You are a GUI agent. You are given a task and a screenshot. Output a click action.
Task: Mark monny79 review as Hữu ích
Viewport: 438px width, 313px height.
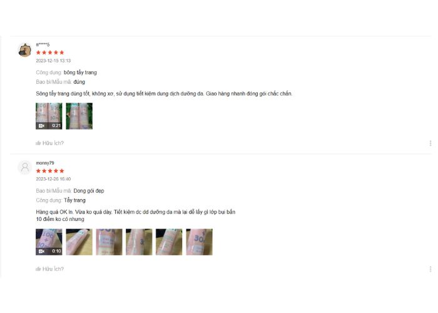49,269
